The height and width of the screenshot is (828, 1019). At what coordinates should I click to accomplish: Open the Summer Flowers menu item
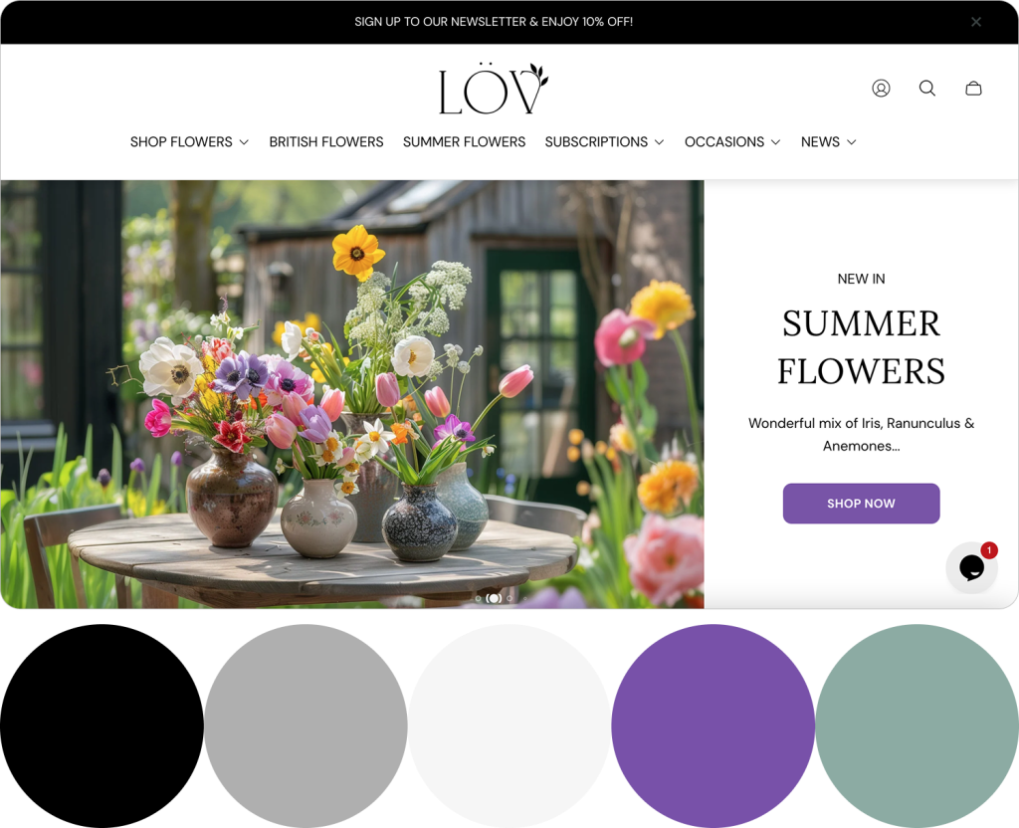pyautogui.click(x=464, y=141)
